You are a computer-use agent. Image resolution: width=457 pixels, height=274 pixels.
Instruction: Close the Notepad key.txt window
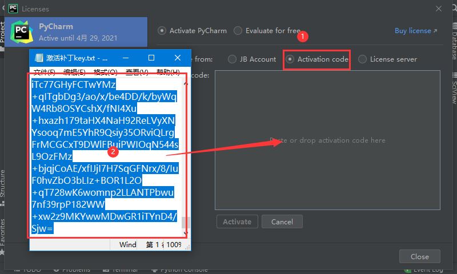[x=178, y=58]
